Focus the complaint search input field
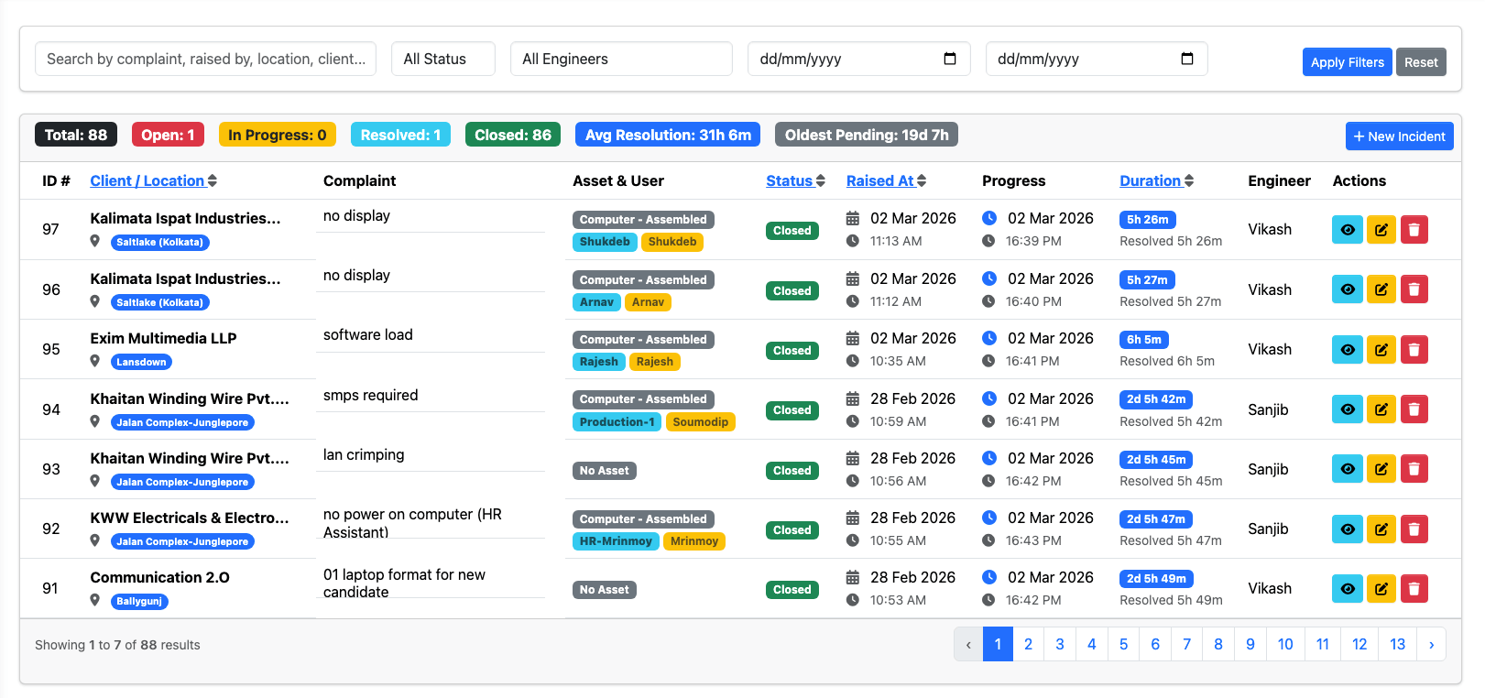 tap(205, 59)
